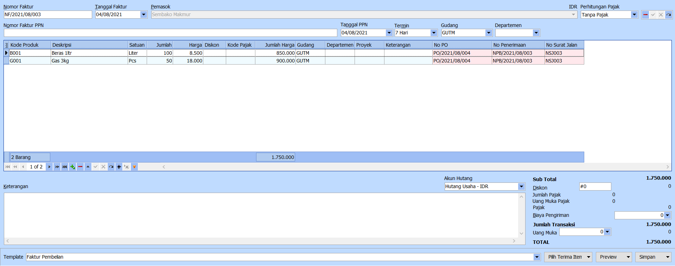This screenshot has height=266, width=675.
Task: Click the Liter unit cell
Action: (138, 53)
